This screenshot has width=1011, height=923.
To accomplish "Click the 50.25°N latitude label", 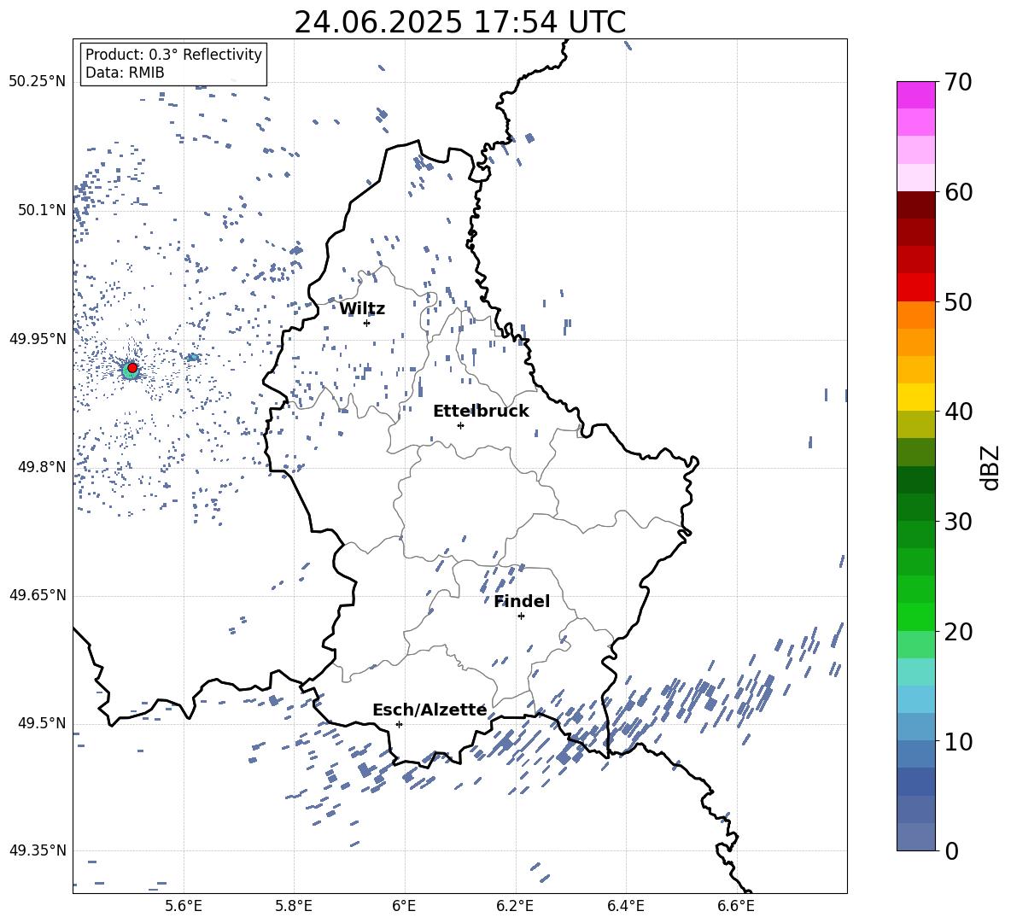I will point(38,82).
